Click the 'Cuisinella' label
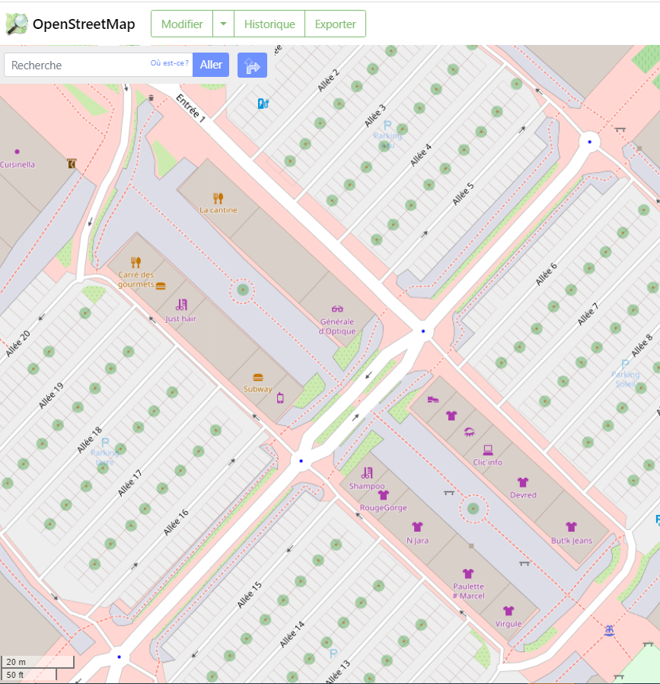The image size is (660, 684). tap(18, 165)
